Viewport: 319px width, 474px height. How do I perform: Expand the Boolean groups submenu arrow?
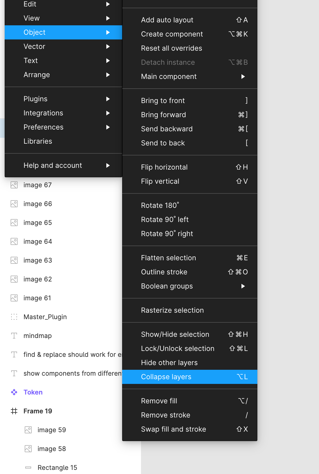click(x=243, y=286)
